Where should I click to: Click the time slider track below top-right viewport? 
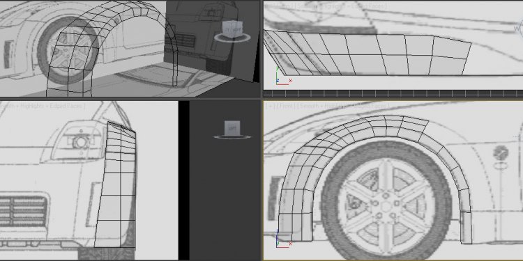click(393, 93)
